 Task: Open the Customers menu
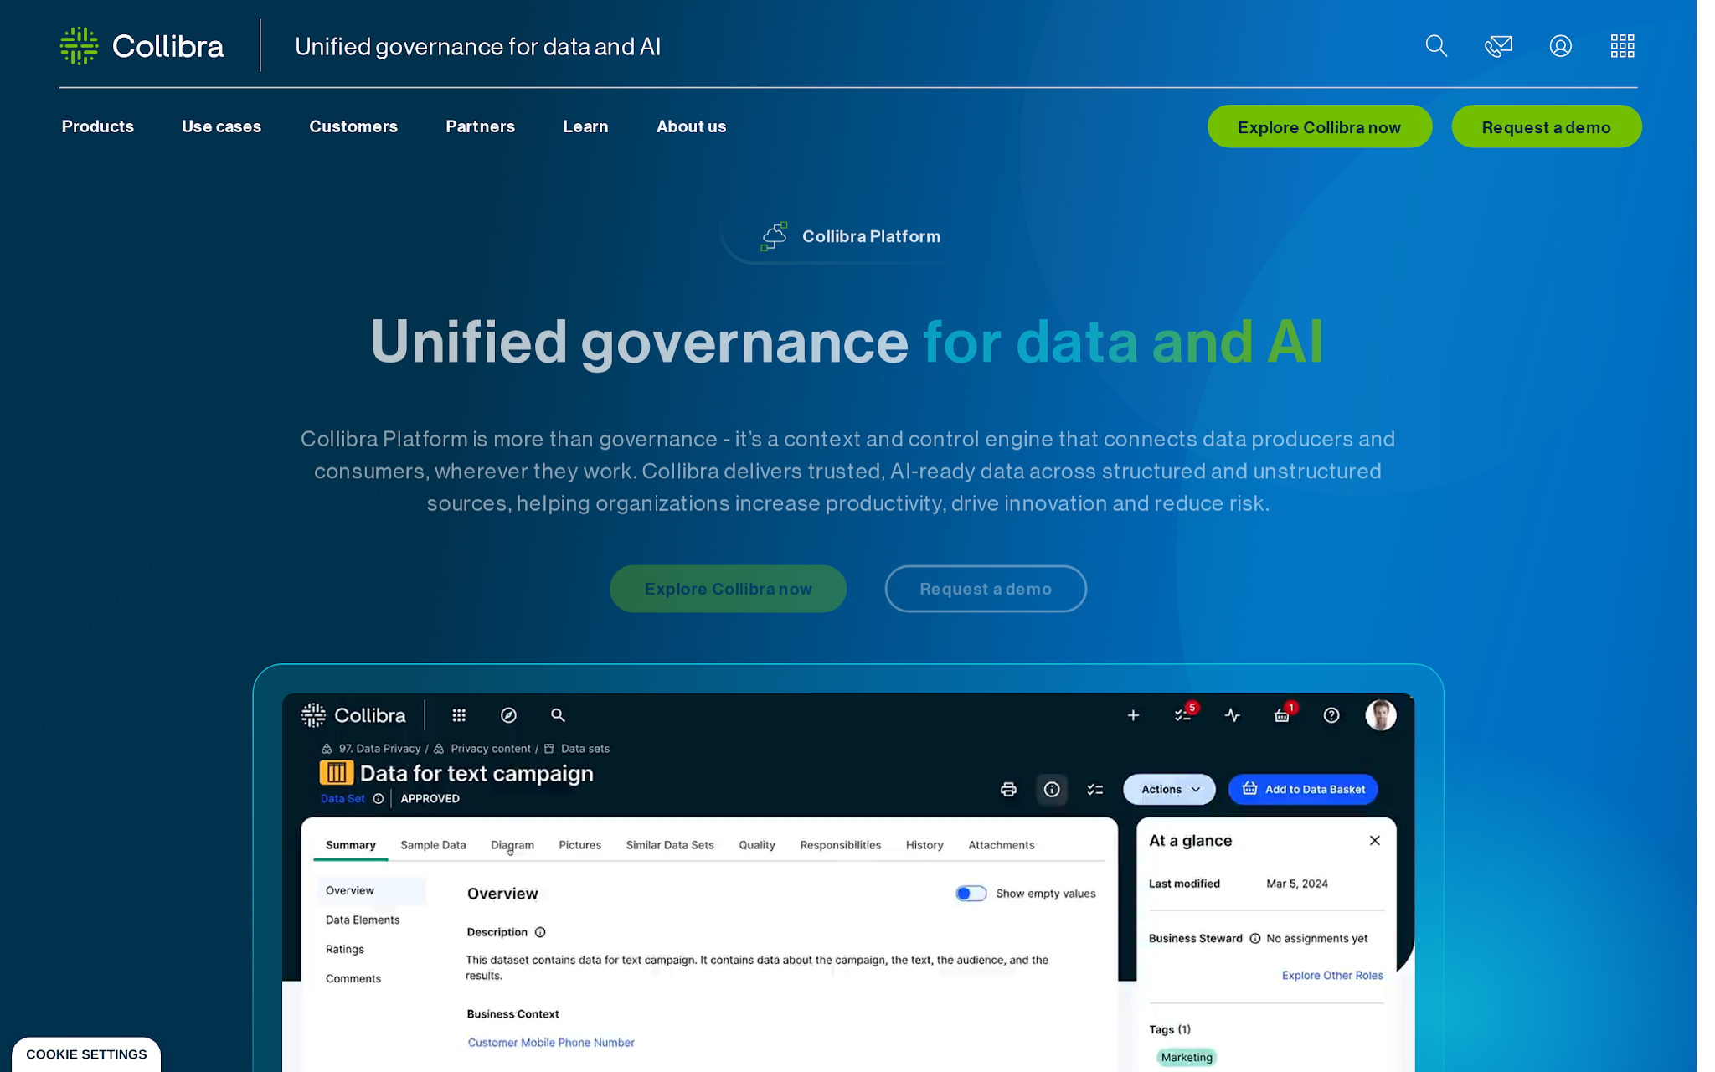pos(353,126)
